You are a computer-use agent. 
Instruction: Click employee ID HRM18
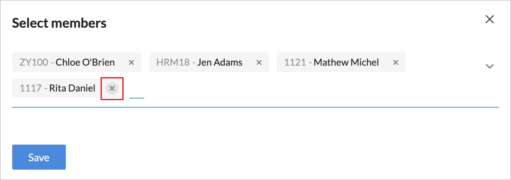(x=173, y=63)
